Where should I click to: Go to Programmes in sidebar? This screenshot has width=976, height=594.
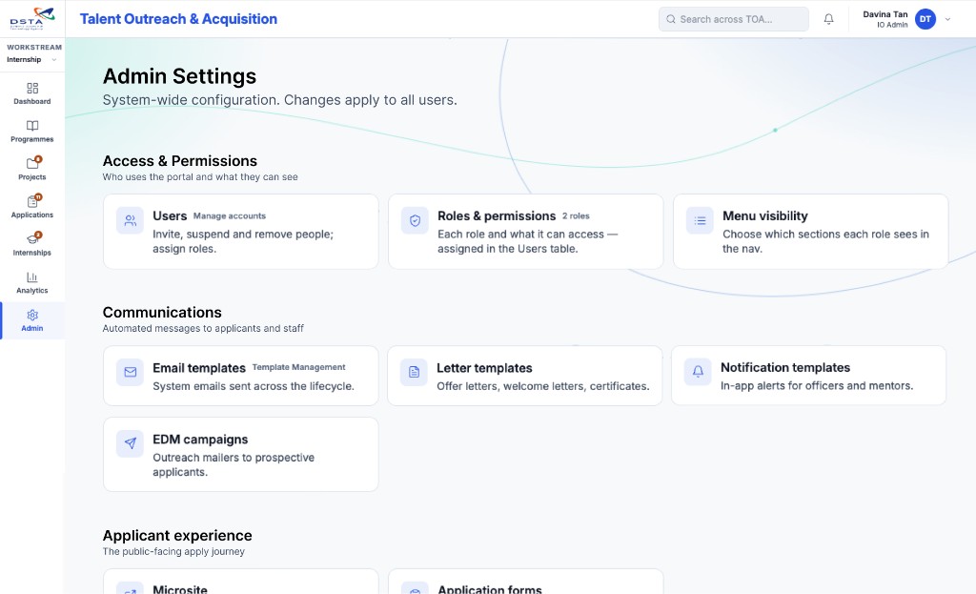pos(32,132)
